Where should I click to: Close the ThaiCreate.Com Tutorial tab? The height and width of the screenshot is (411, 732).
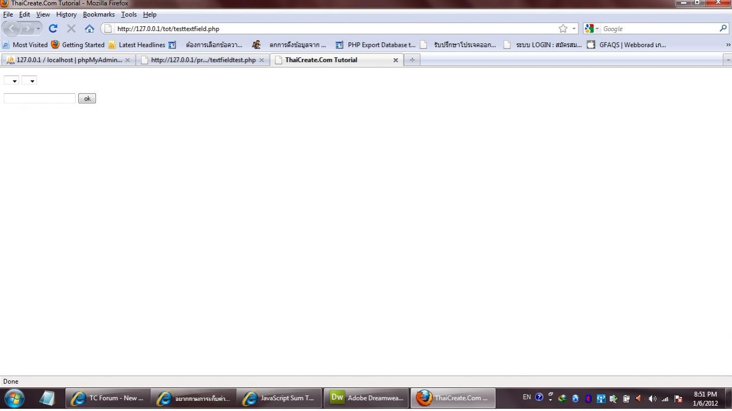point(395,60)
